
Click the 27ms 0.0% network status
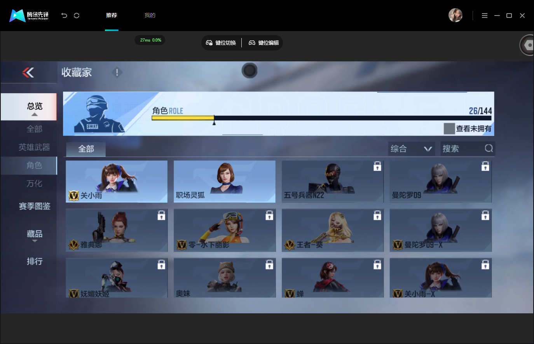[150, 40]
